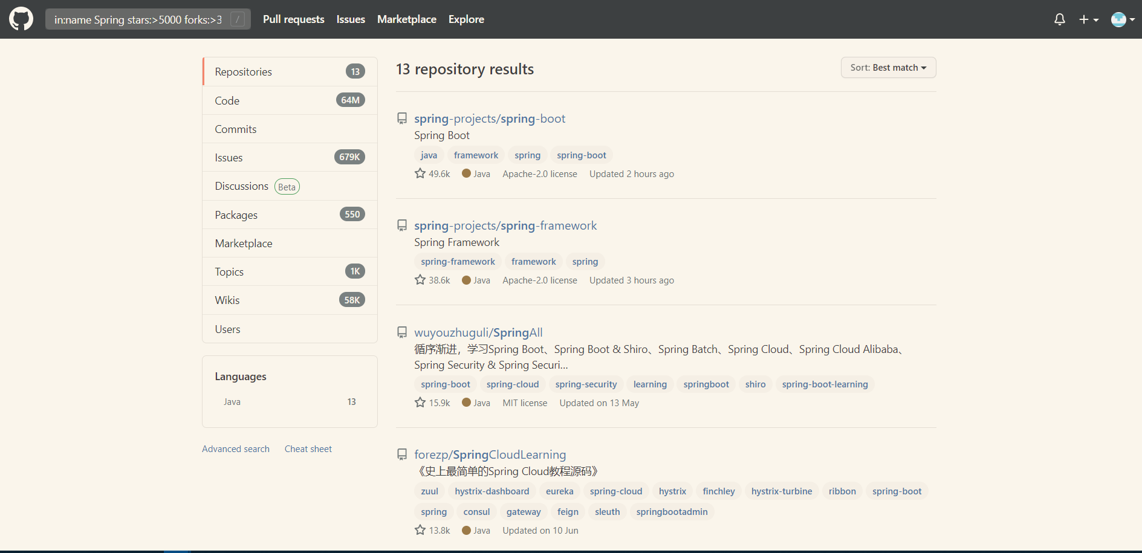Click the star icon showing 49.6k
Screen dimensions: 1142x553
click(x=420, y=173)
